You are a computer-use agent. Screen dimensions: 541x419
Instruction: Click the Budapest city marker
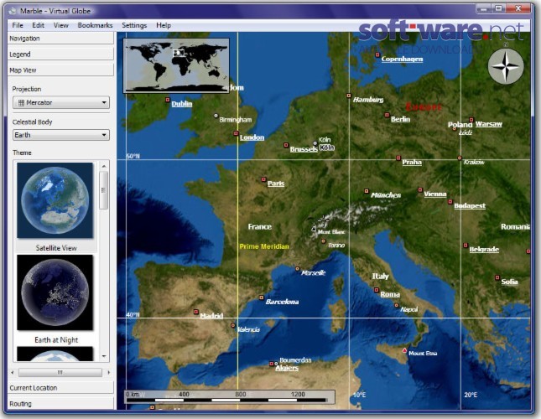[450, 202]
